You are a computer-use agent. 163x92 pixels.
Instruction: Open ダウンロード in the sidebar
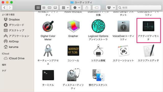click(x=14, y=25)
